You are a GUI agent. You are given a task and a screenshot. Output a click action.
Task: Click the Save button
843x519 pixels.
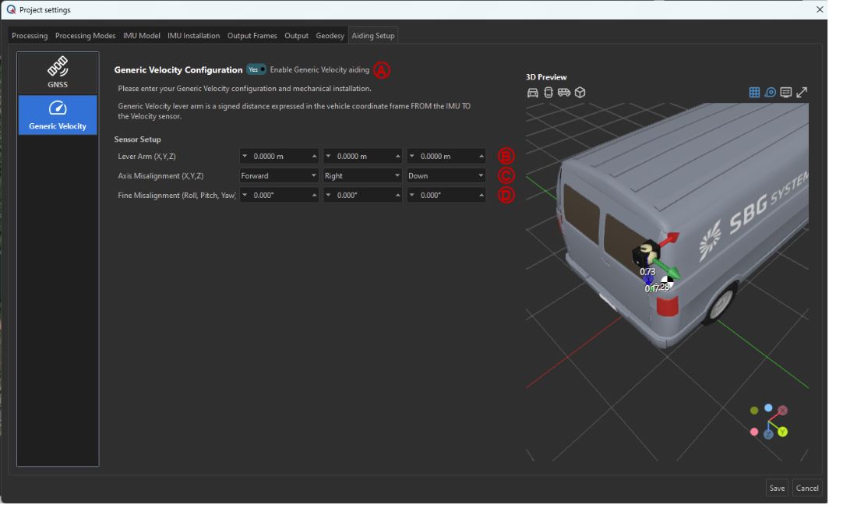(777, 488)
